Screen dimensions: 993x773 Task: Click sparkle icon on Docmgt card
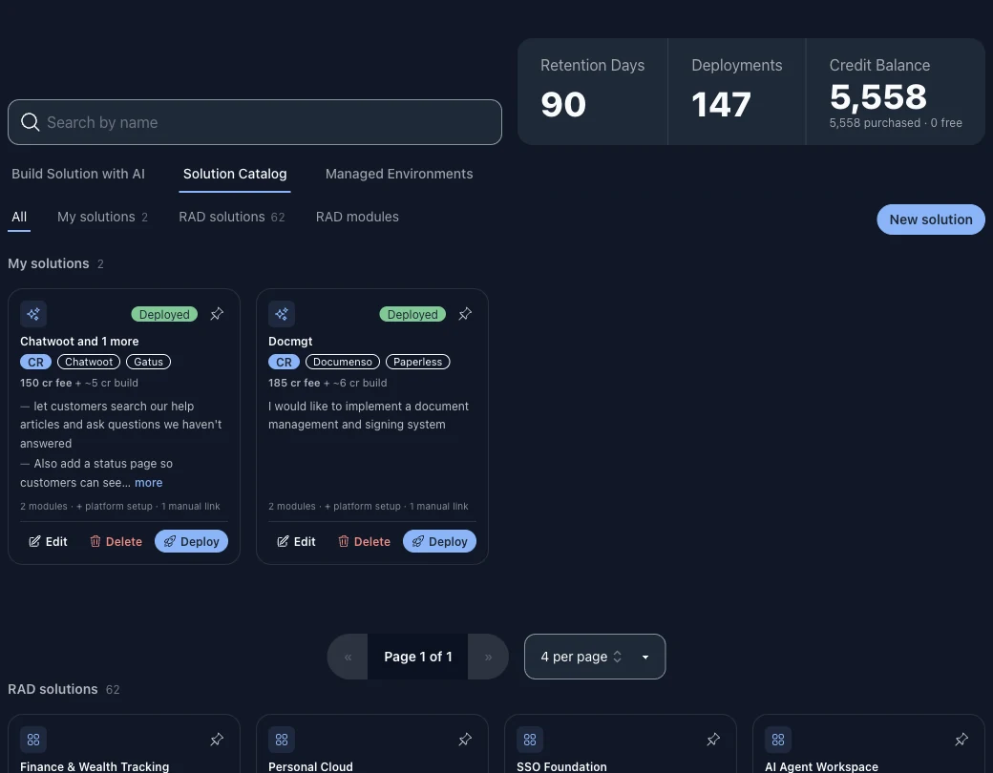click(x=282, y=313)
